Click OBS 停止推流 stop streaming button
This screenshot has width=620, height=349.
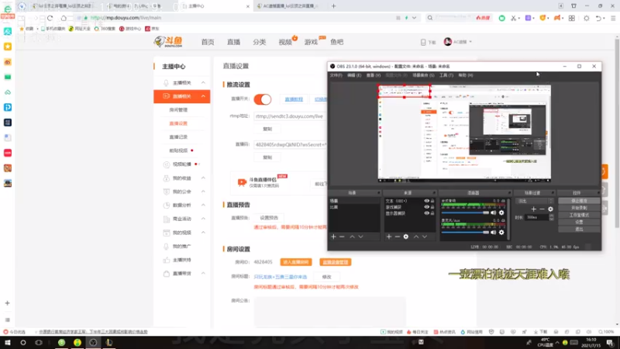pos(579,201)
